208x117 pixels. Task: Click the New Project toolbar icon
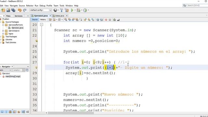[3, 10]
